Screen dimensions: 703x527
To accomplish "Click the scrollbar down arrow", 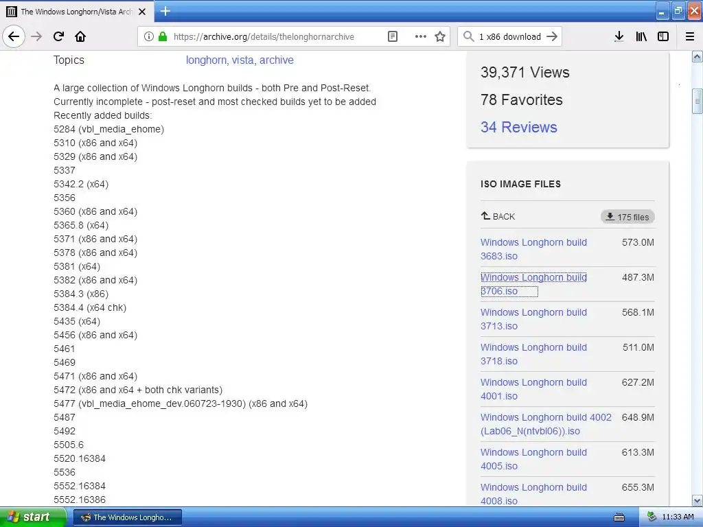I will coord(697,500).
